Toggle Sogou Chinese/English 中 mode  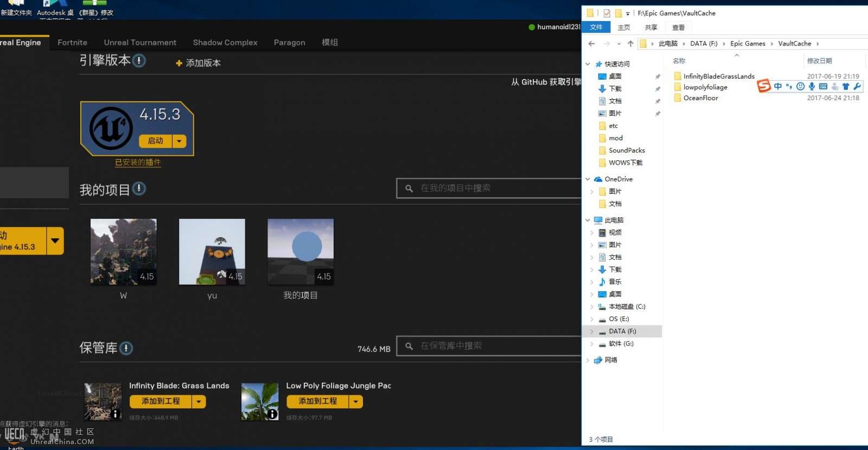tap(778, 86)
